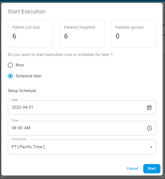Select the AM portion of the time

click(27, 128)
